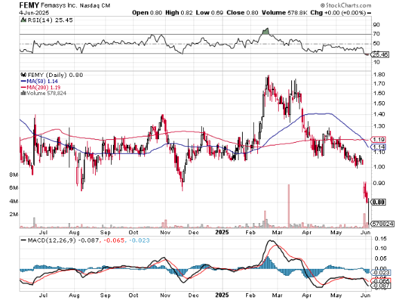Click the tall March volume spike bar
Image resolution: width=396 pixels, height=300 pixels.
coord(289,206)
